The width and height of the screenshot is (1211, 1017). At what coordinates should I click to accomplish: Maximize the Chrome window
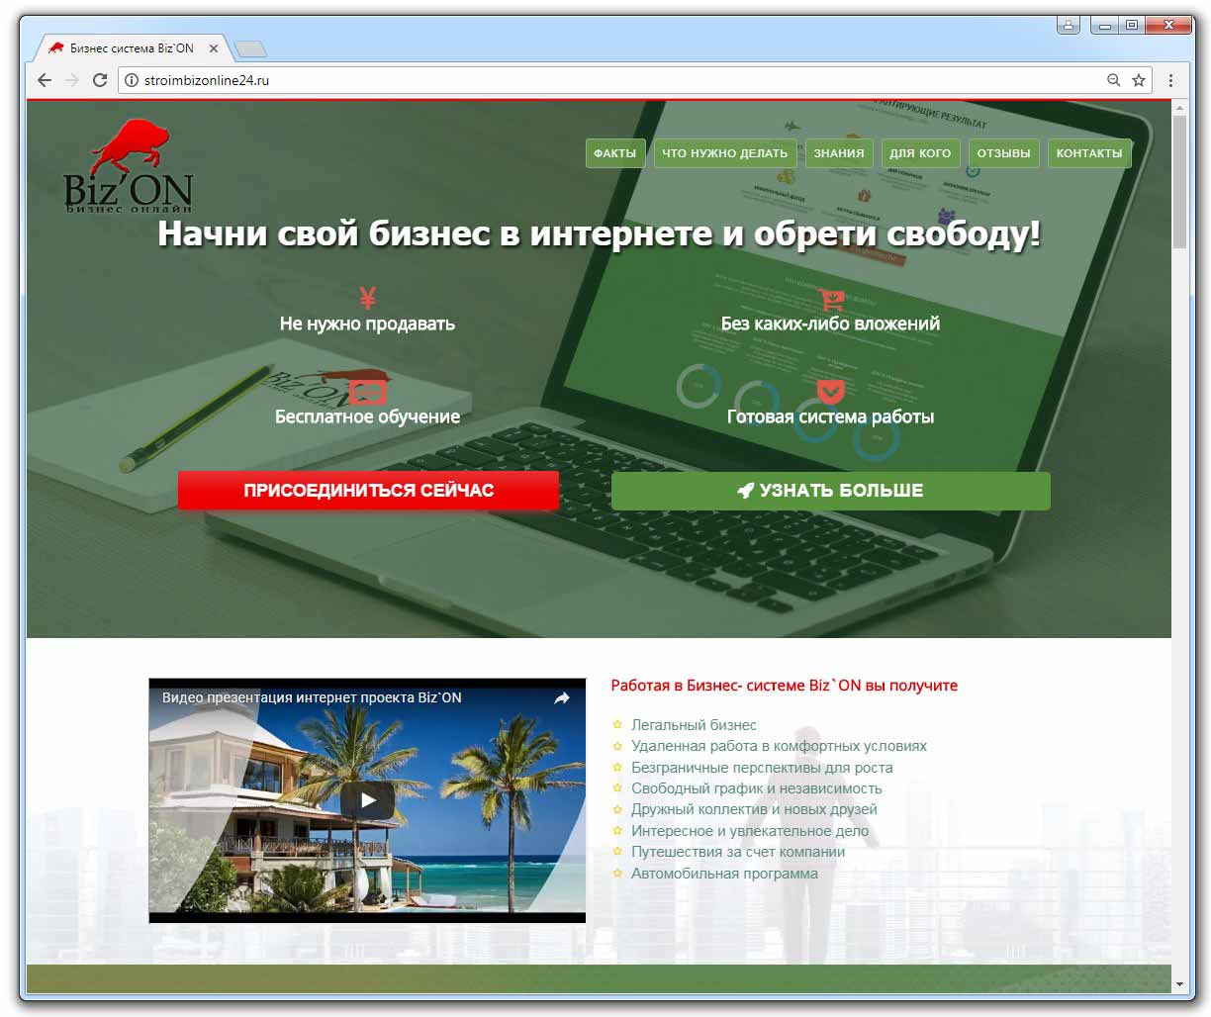[1132, 26]
